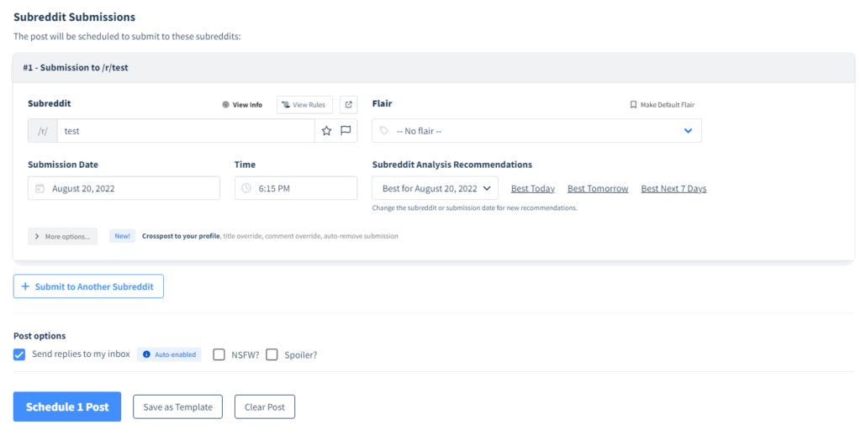Expand More options
Viewport: 861px width, 430px height.
(x=62, y=236)
